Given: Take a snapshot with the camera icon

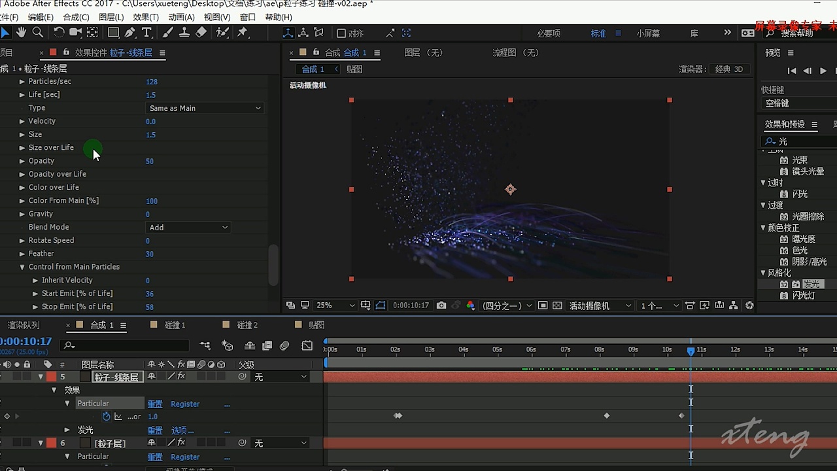Looking at the screenshot, I should click(441, 305).
